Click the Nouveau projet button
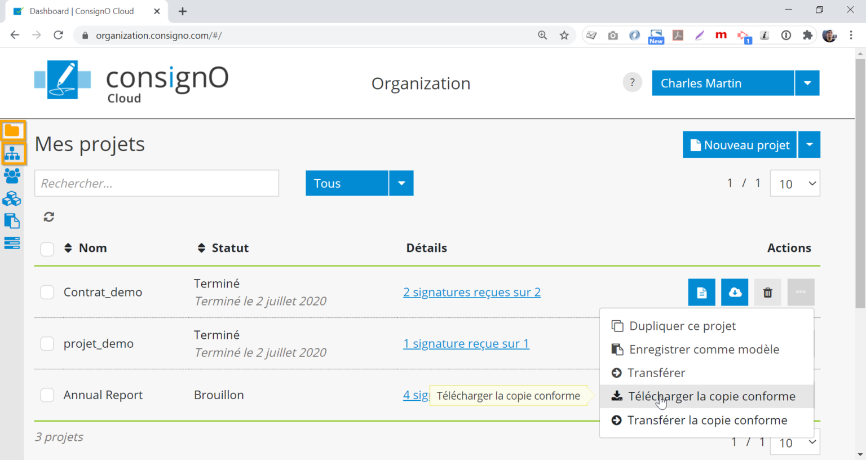This screenshot has width=866, height=460. (x=740, y=145)
